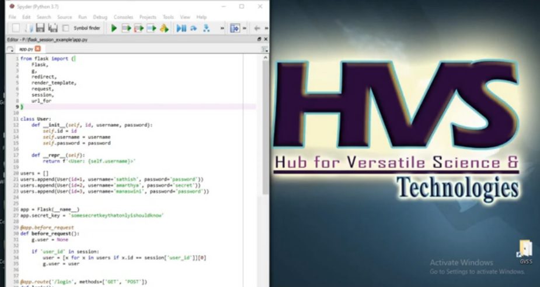Click the Spyder application logo in title bar
The image size is (540, 287).
click(x=12, y=6)
